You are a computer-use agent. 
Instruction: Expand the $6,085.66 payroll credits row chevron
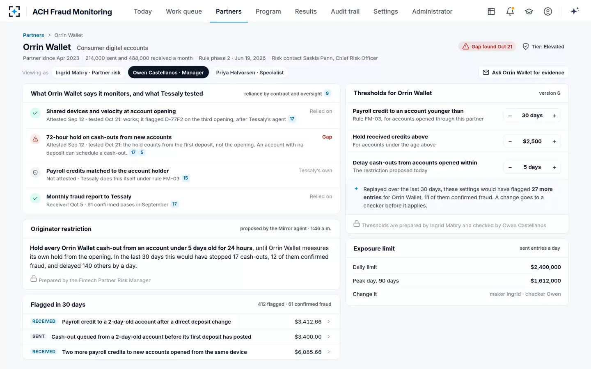[x=329, y=352]
